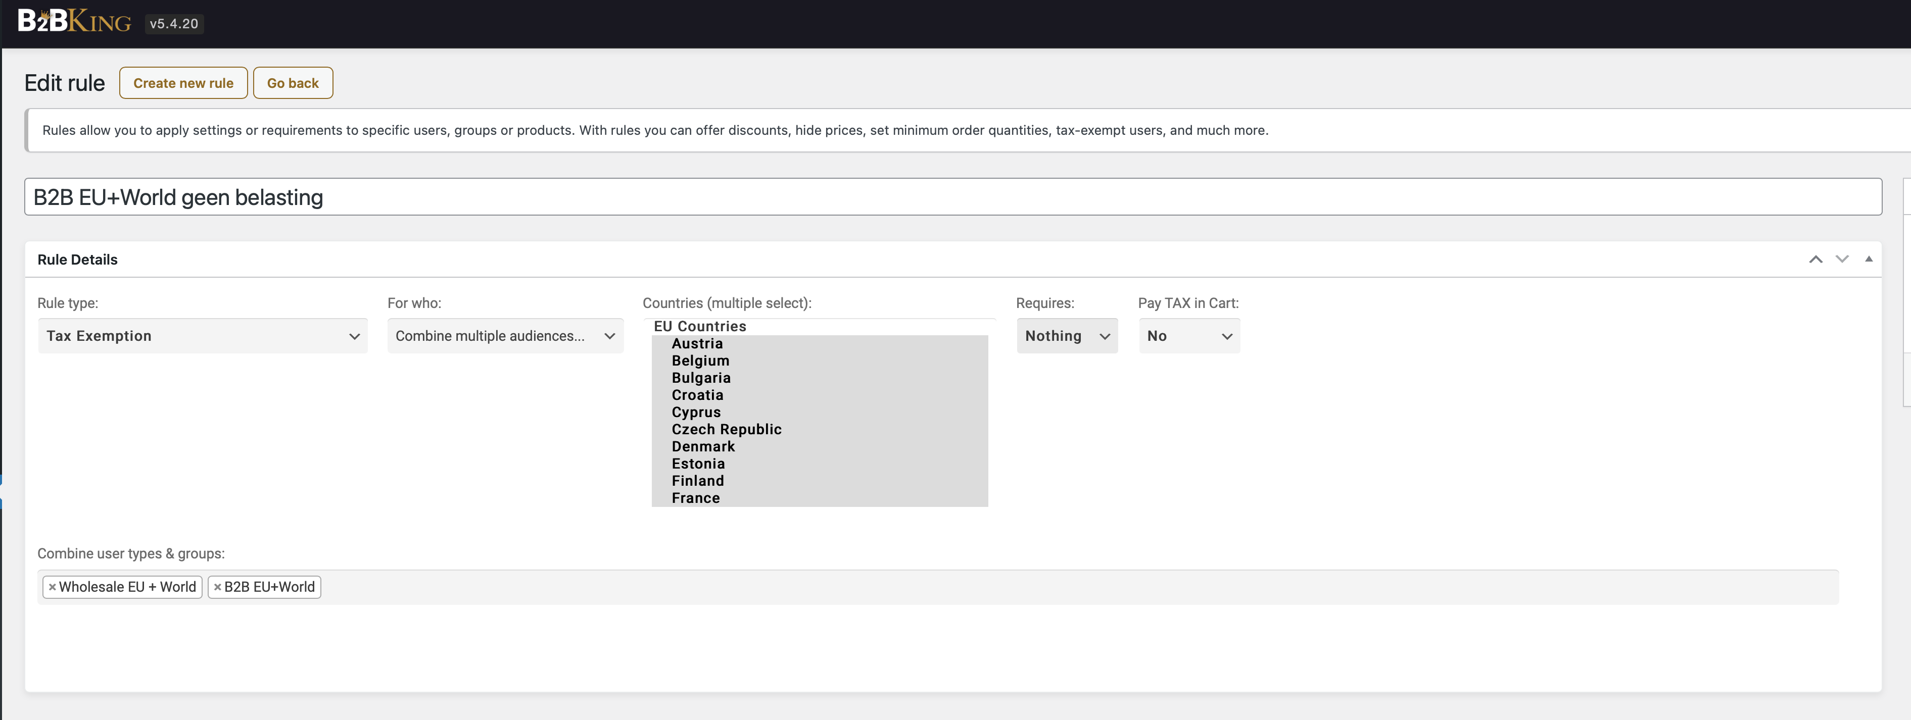Open Pay TAX in Cart dropdown
1911x720 pixels.
point(1189,336)
